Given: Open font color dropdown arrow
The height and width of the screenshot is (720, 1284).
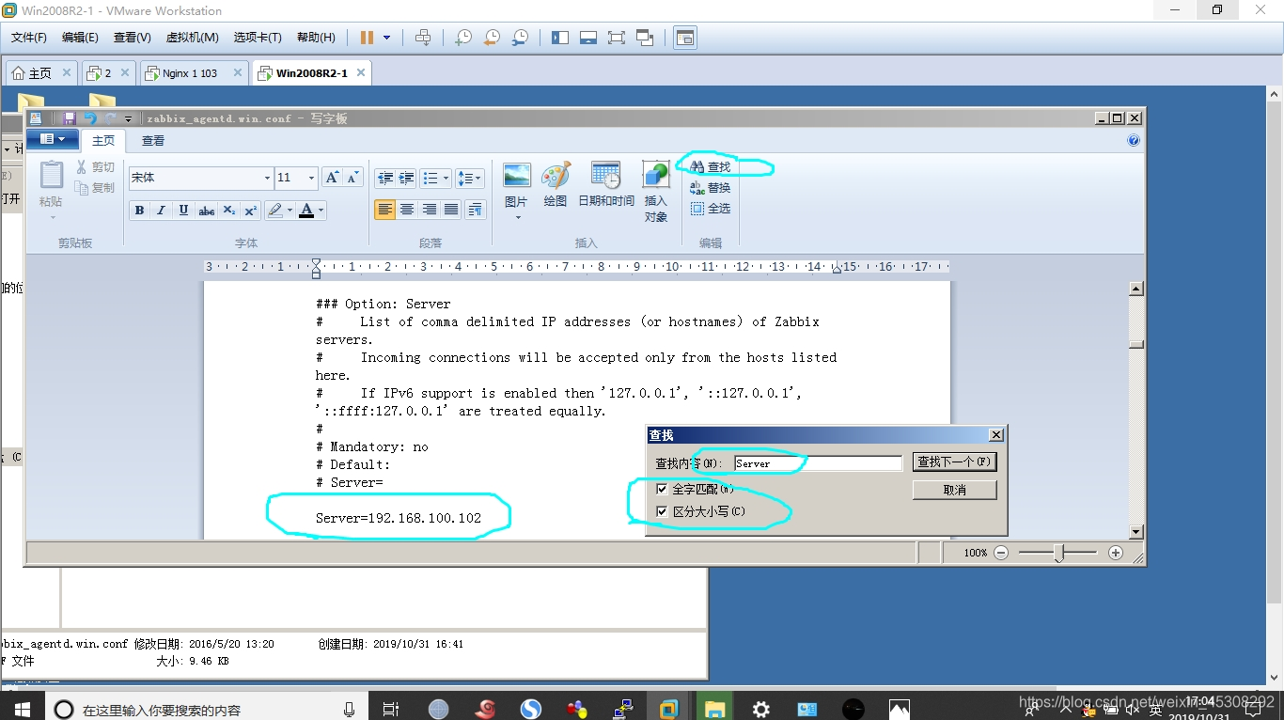Looking at the screenshot, I should [321, 210].
